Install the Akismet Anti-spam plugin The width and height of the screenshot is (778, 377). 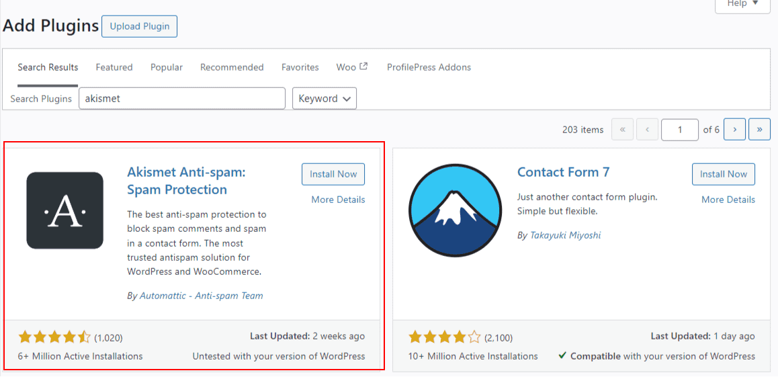tap(333, 174)
